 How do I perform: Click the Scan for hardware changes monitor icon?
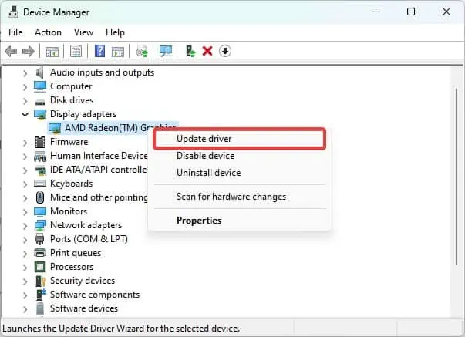[166, 51]
